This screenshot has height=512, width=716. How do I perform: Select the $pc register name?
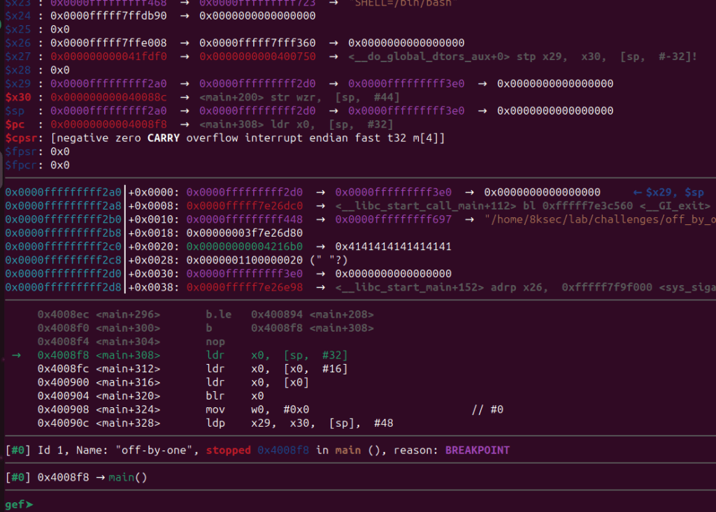click(x=15, y=124)
